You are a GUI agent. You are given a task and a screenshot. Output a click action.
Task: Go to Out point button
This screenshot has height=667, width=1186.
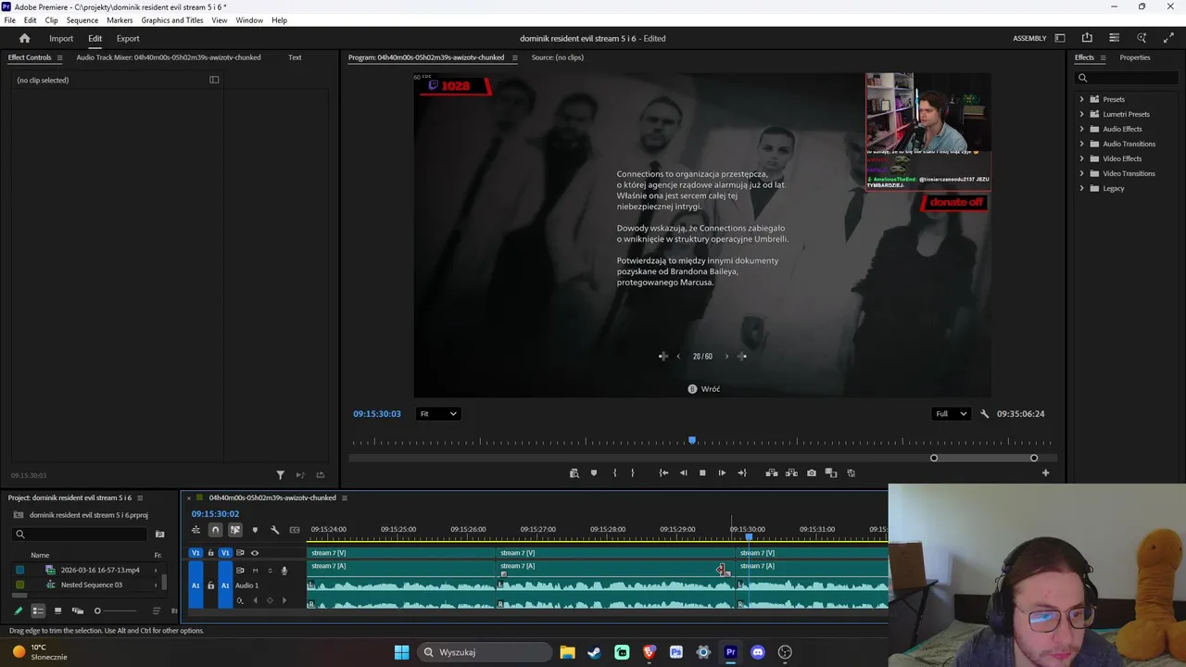[x=741, y=472]
